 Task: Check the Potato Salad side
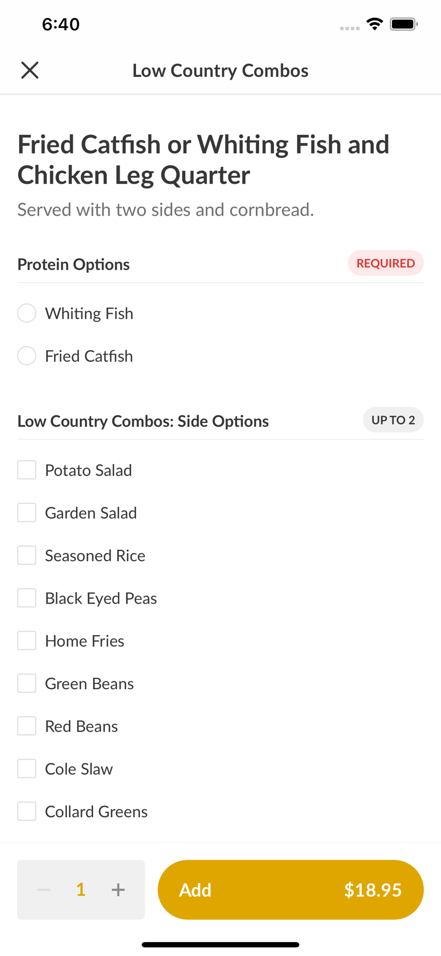[x=27, y=470]
